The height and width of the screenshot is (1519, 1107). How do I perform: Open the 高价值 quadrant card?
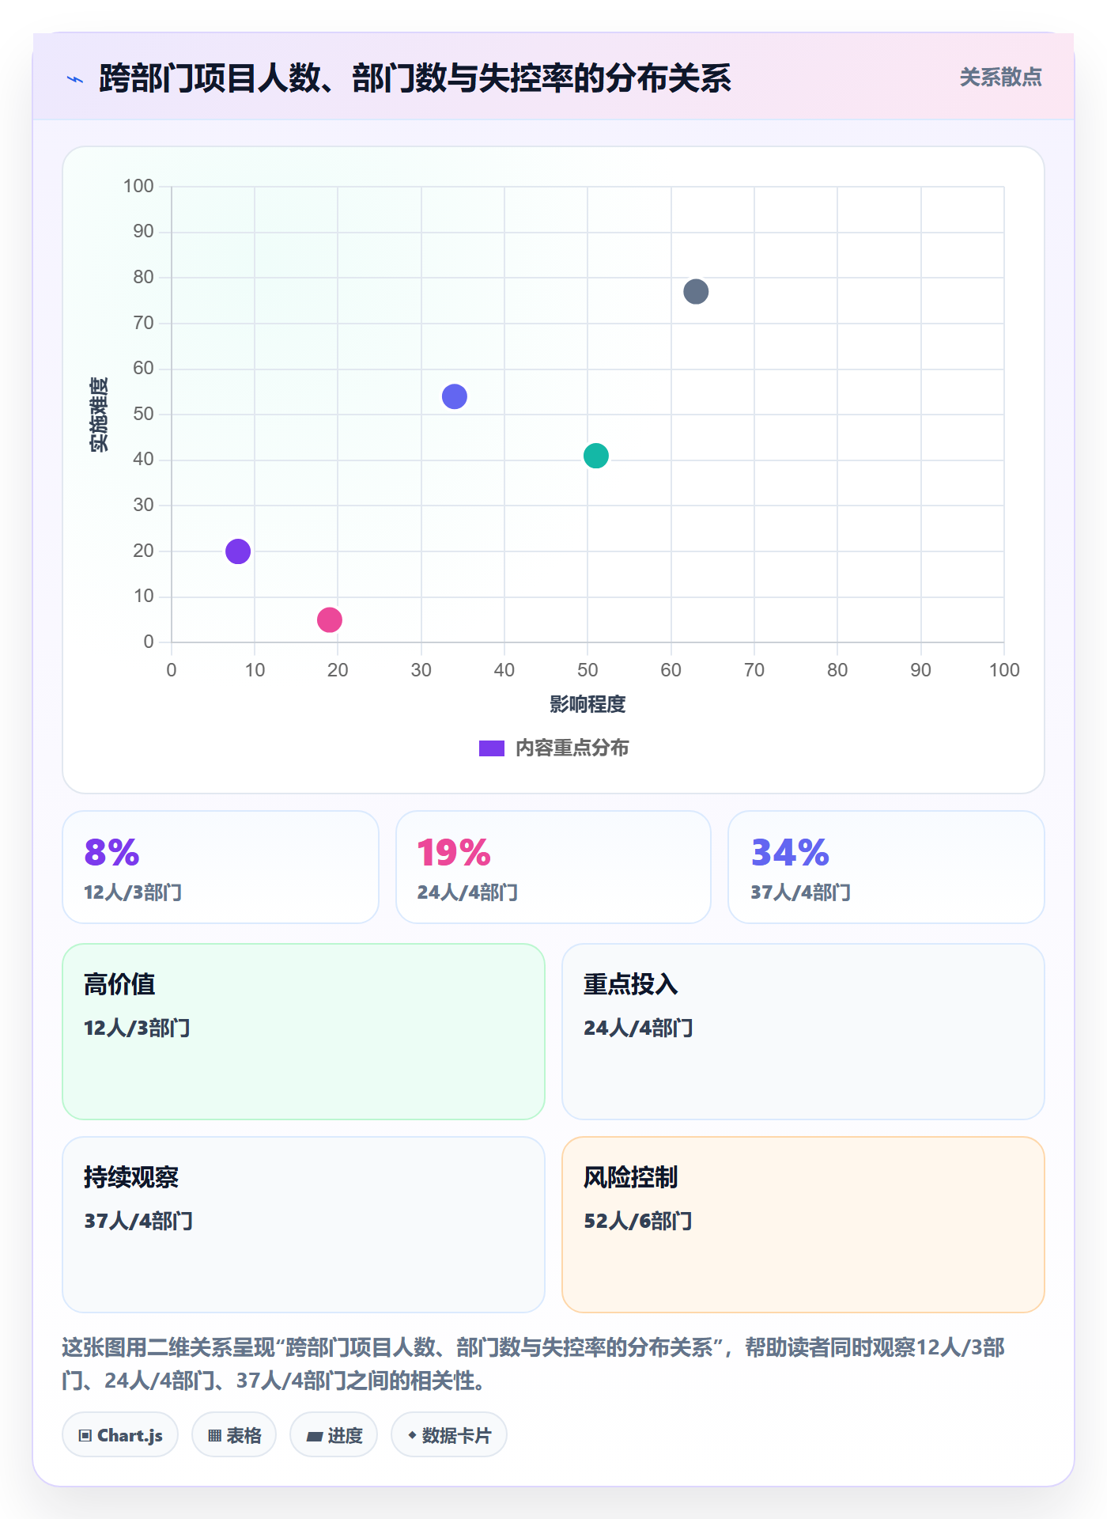(304, 1032)
